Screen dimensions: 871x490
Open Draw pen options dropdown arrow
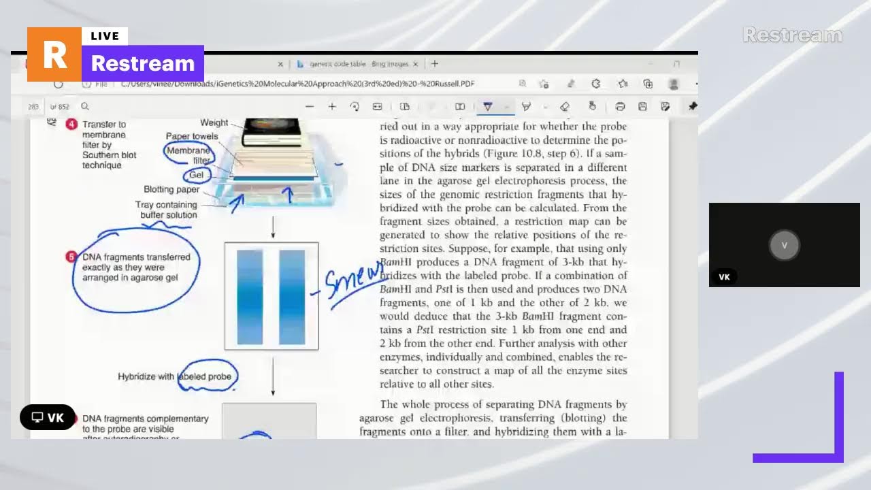tap(506, 107)
